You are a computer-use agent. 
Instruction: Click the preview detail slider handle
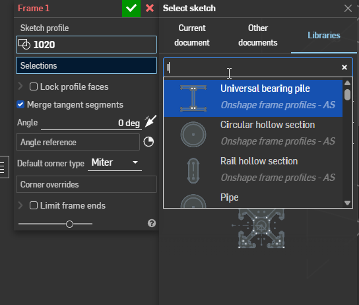pos(69,224)
